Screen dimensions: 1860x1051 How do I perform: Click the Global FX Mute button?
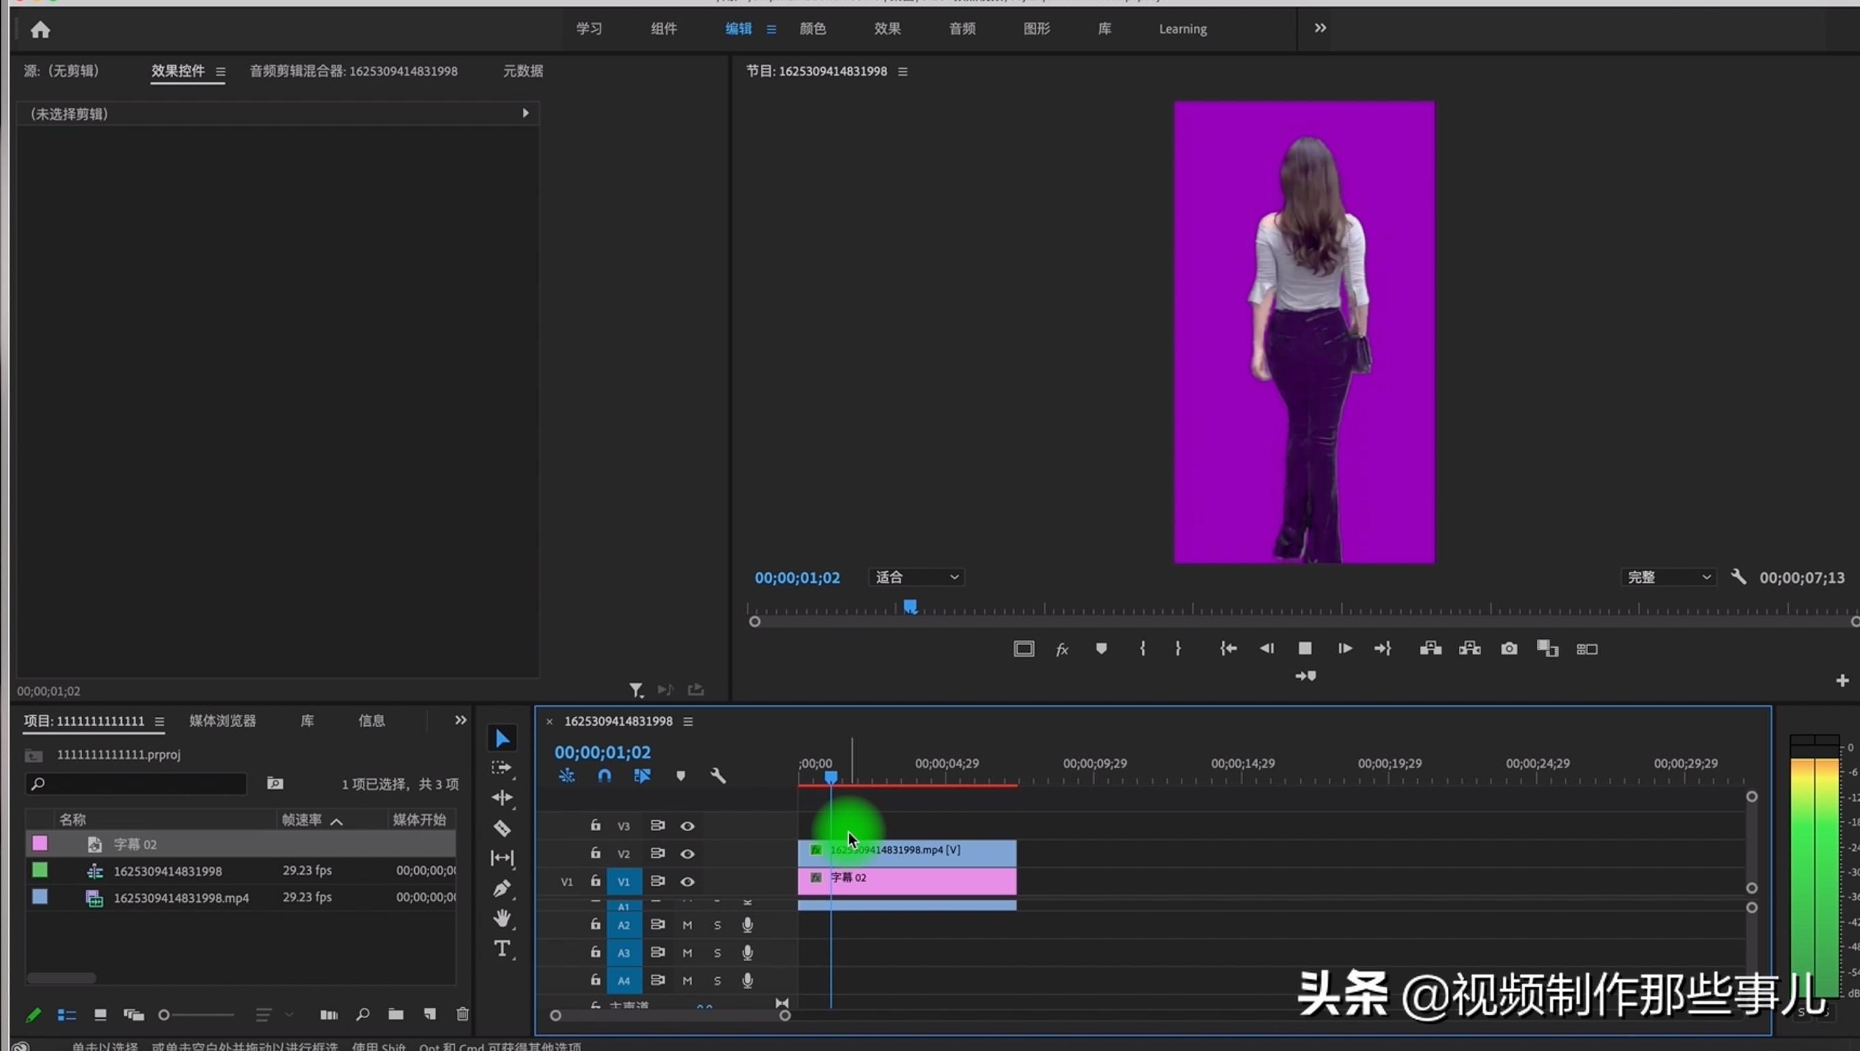click(x=1062, y=649)
